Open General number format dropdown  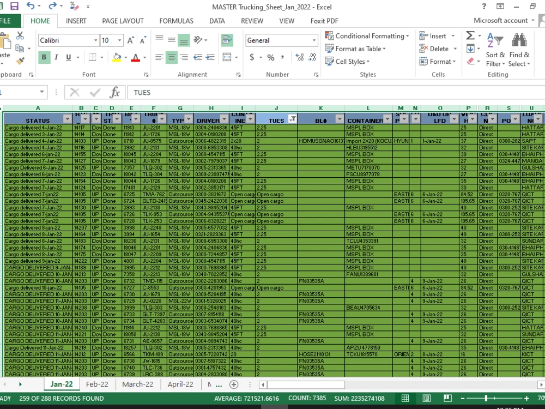(x=314, y=40)
